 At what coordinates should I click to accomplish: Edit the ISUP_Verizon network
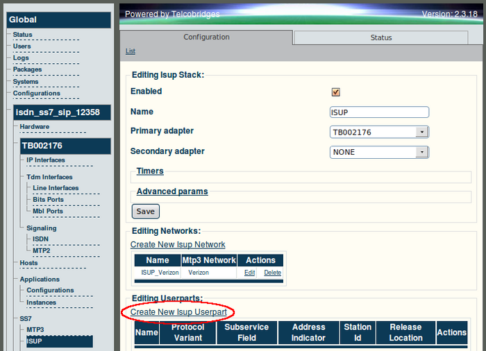249,273
